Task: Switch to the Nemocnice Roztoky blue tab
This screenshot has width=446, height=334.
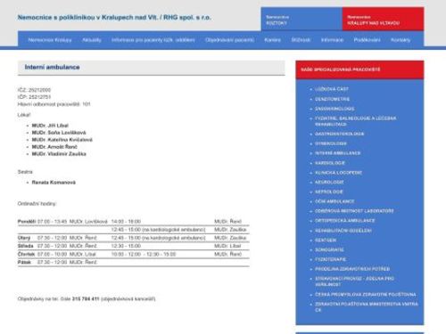Action: (301, 20)
